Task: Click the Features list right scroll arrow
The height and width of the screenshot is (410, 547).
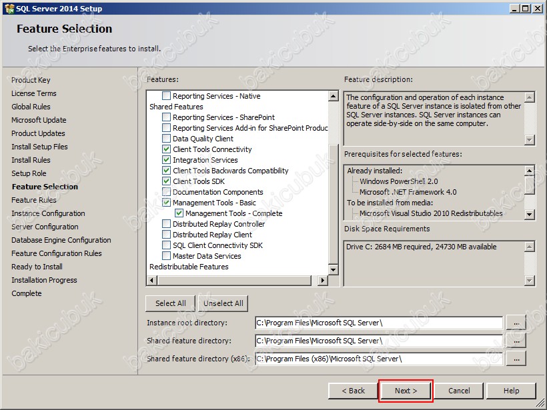Action: tap(323, 280)
